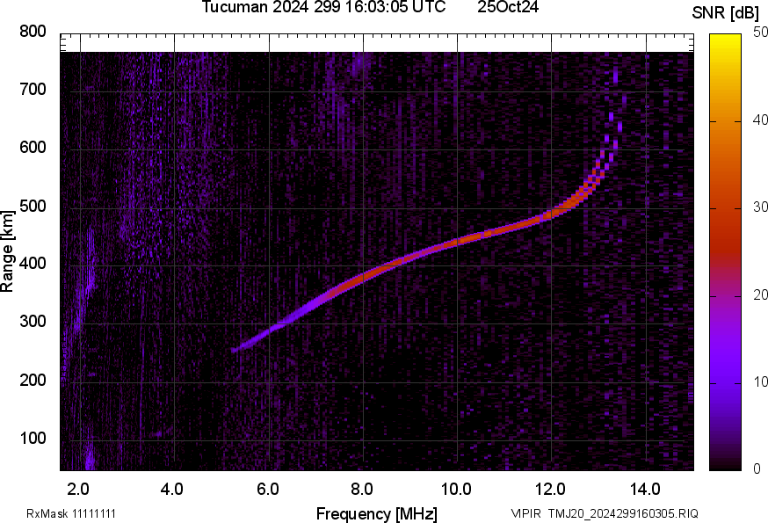Click the SNR colorbar gradient
Viewport: 768px width, 523px height.
[x=725, y=252]
